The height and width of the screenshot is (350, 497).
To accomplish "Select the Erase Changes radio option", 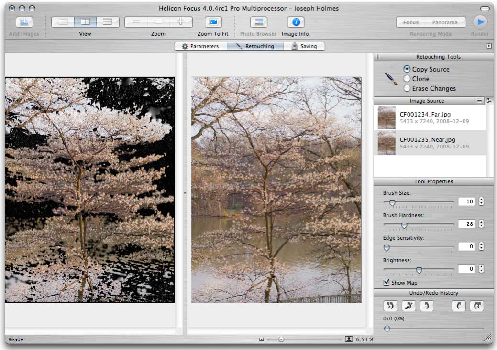I will [x=407, y=88].
